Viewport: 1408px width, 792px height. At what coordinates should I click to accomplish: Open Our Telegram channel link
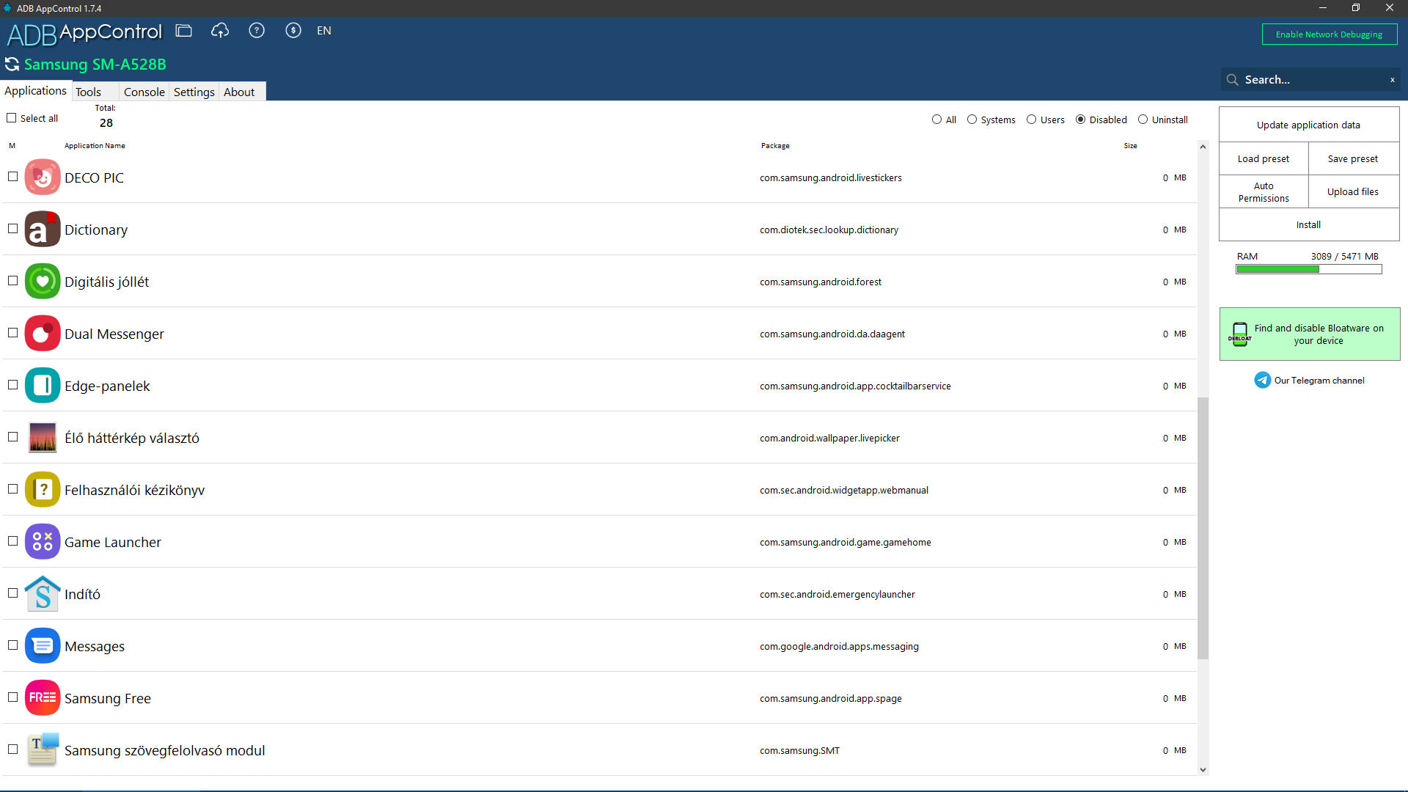coord(1319,381)
